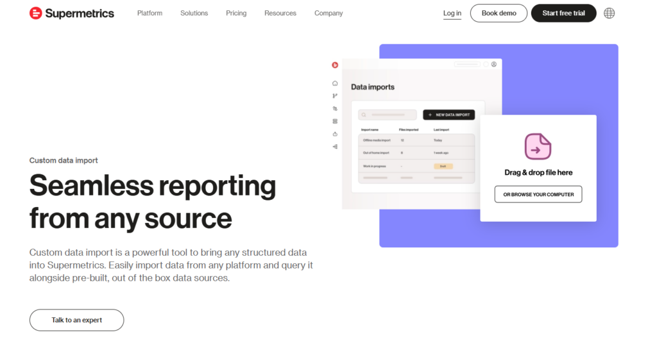Click the home icon in the mockup sidebar
657x346 pixels.
[x=335, y=83]
